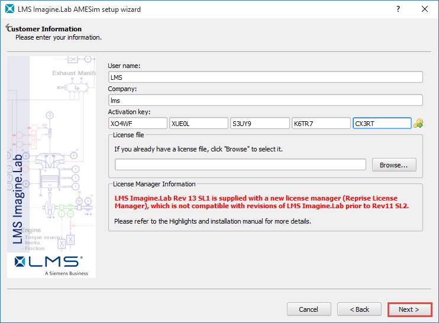Close the setup wizard window

424,9
